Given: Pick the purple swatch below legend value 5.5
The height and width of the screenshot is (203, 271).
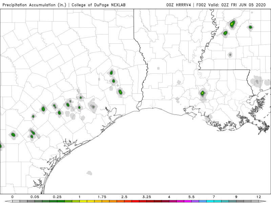Looking at the screenshot, I should (195, 201).
